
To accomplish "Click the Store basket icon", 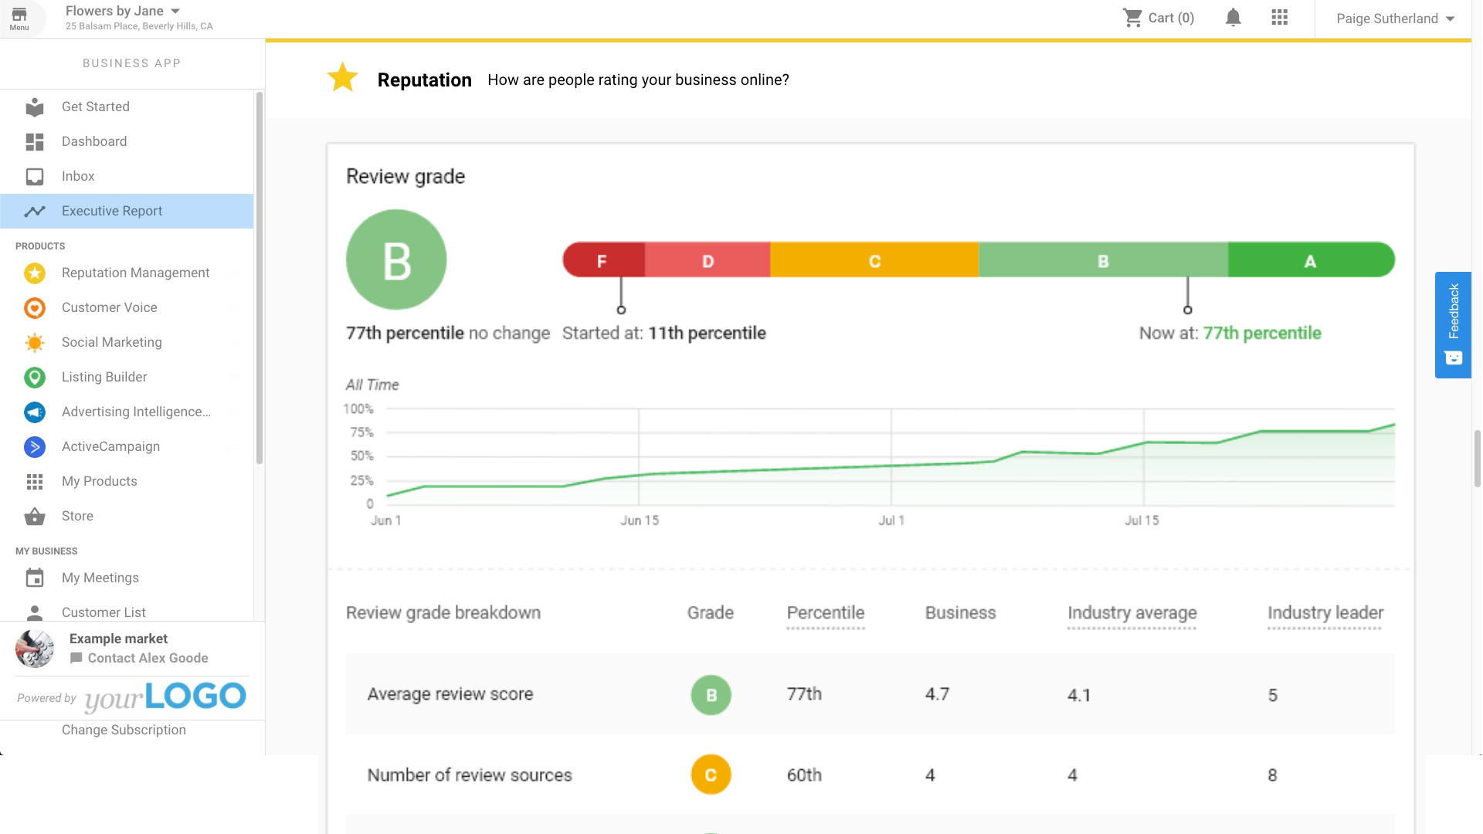I will pyautogui.click(x=35, y=517).
